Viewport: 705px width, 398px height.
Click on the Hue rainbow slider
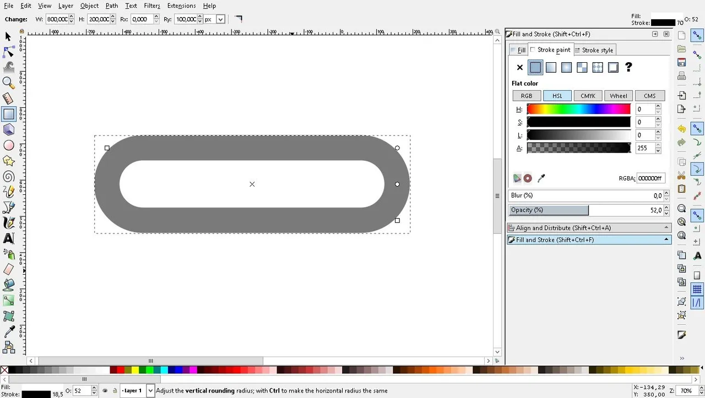coord(578,109)
